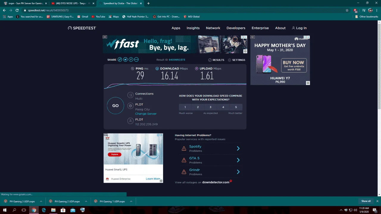Share result on Twitter icon
The height and width of the screenshot is (214, 381).
[x=125, y=60]
